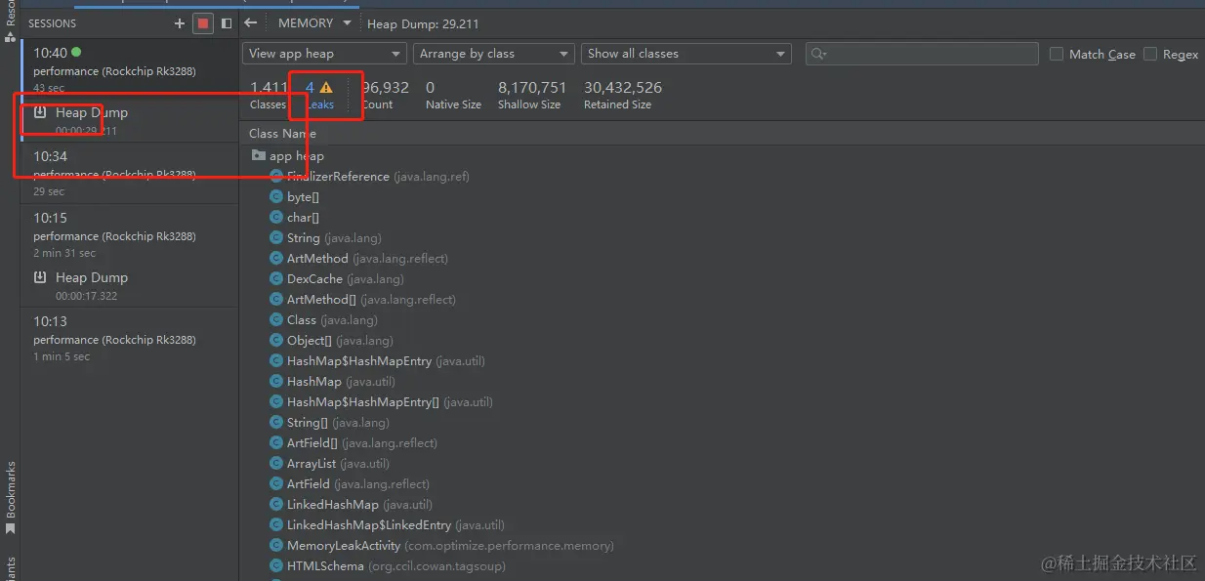The image size is (1205, 581).
Task: Open the Heap Dump 00:00:29.211 entry
Action: [x=130, y=120]
